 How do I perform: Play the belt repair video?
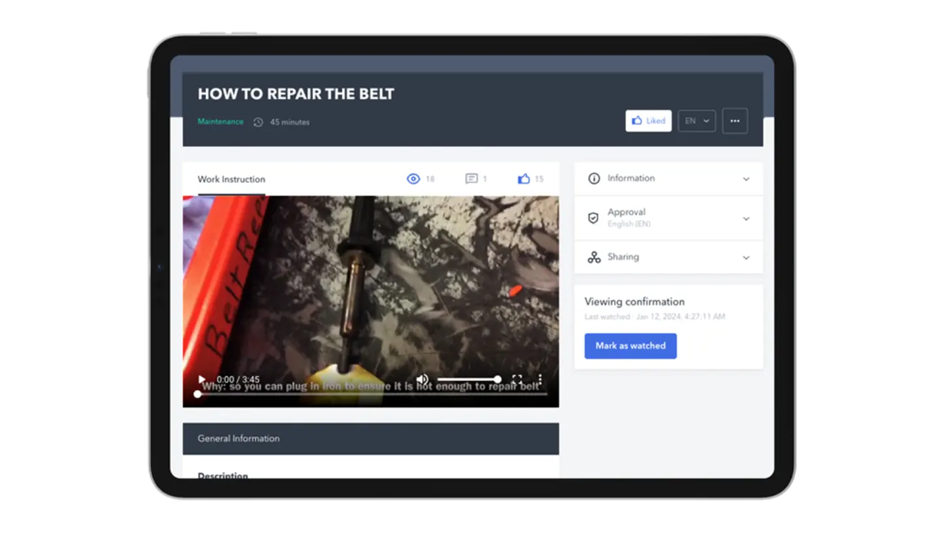coord(202,379)
